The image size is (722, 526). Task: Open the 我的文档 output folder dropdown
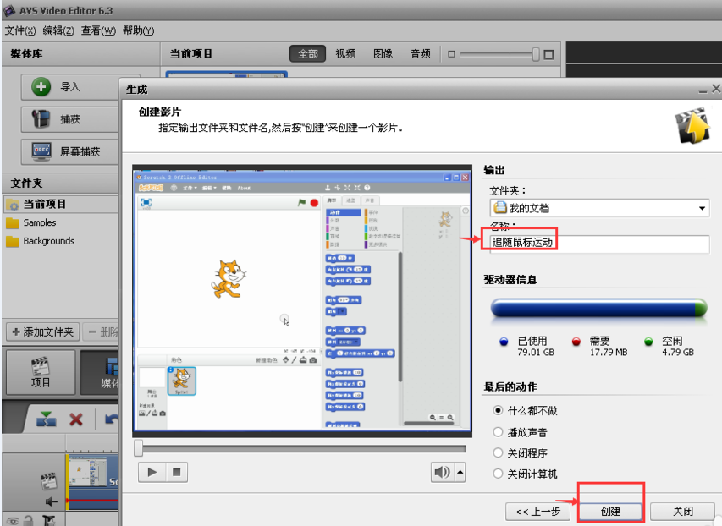click(x=703, y=207)
